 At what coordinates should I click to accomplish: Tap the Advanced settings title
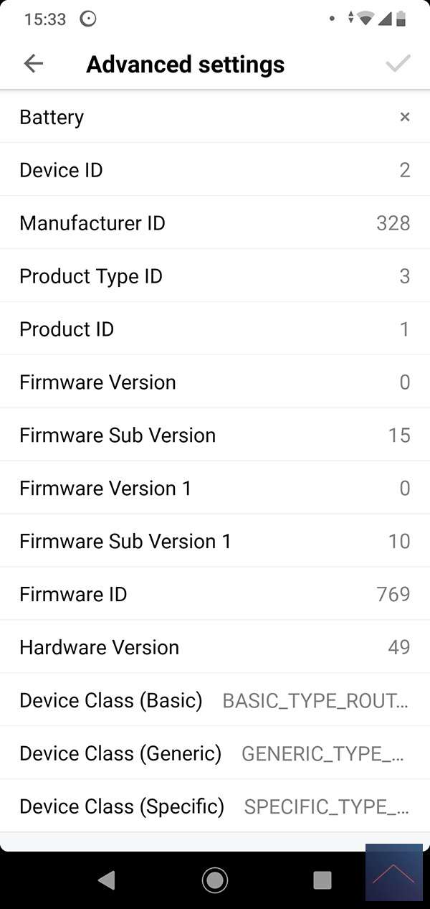(186, 65)
